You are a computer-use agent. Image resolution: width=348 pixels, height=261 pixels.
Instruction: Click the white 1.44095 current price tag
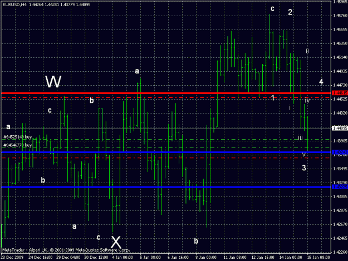pos(340,128)
